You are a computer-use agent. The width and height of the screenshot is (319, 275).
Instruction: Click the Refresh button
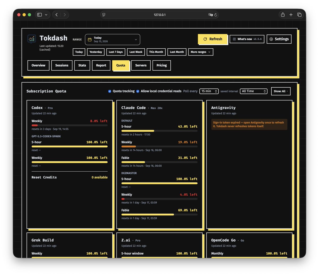tap(213, 39)
